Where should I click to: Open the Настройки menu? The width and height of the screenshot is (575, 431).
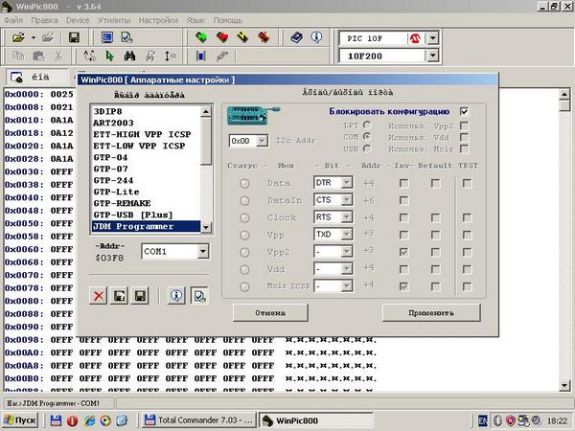pos(157,19)
